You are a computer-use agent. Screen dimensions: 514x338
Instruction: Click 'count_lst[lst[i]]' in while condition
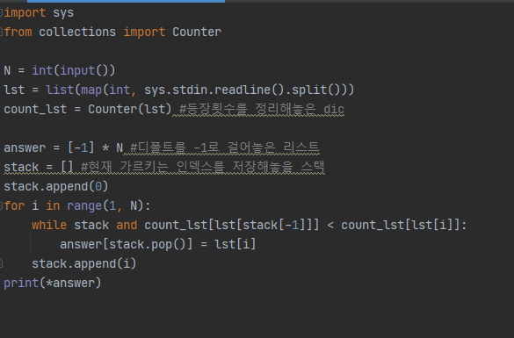coord(401,226)
